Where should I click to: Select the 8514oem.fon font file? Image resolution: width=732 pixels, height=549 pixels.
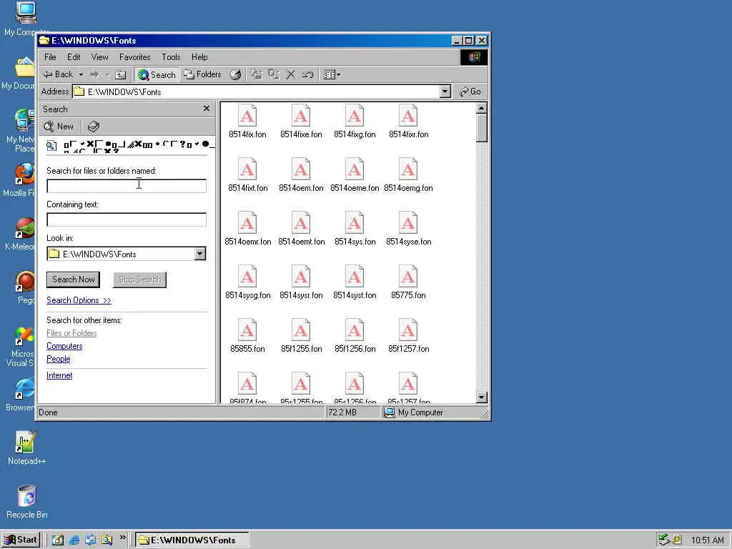tap(301, 176)
